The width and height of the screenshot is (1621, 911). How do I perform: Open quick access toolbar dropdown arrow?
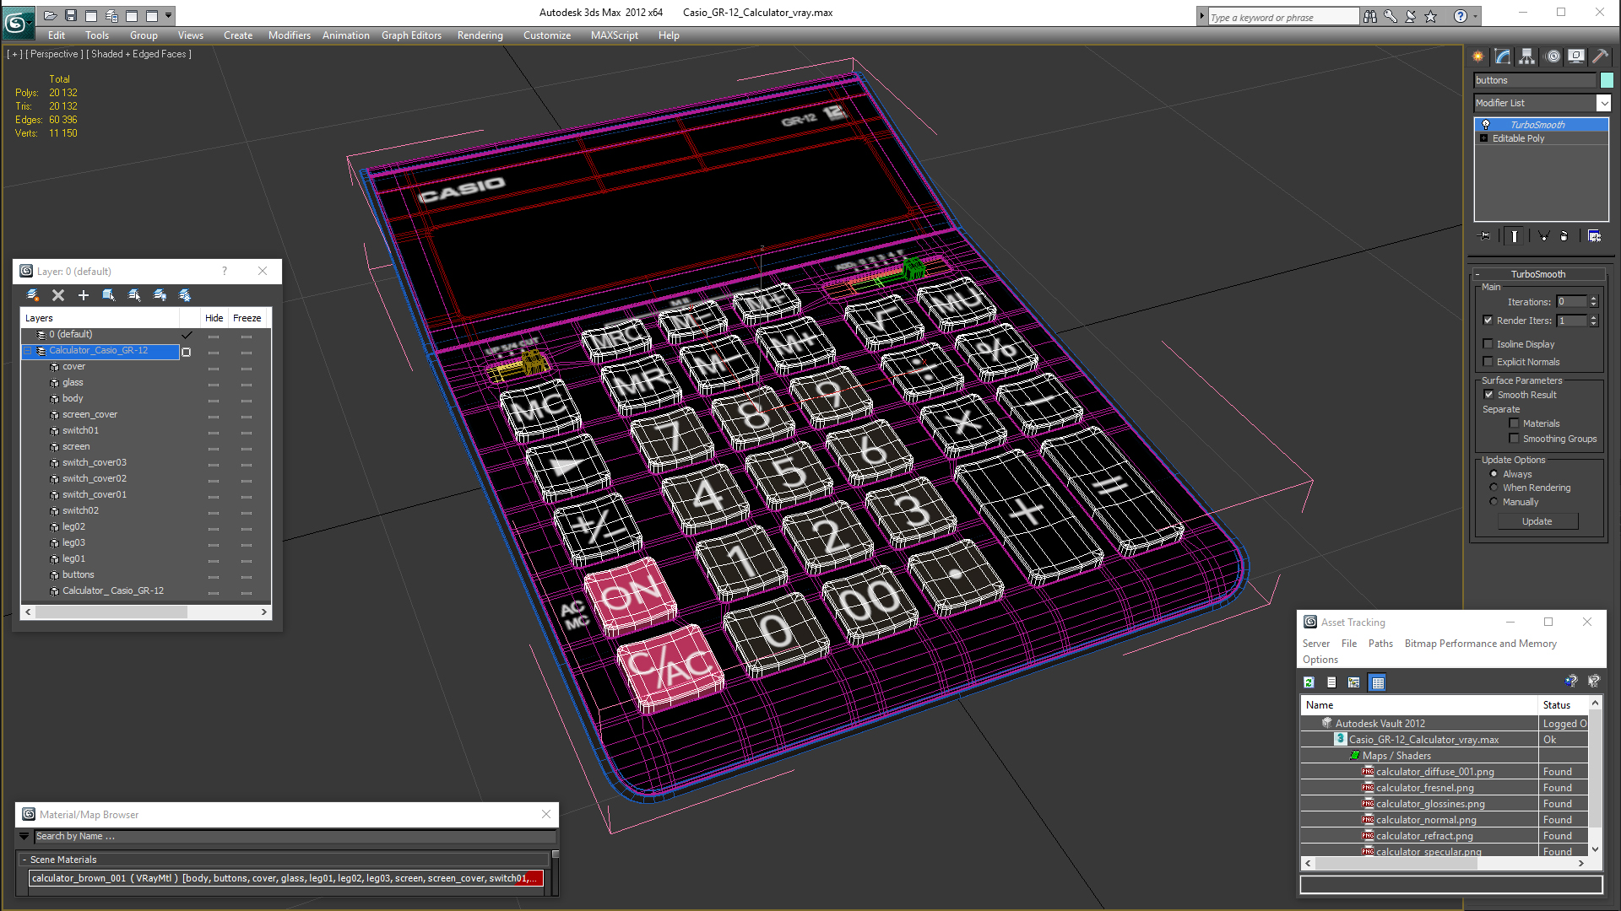point(169,15)
